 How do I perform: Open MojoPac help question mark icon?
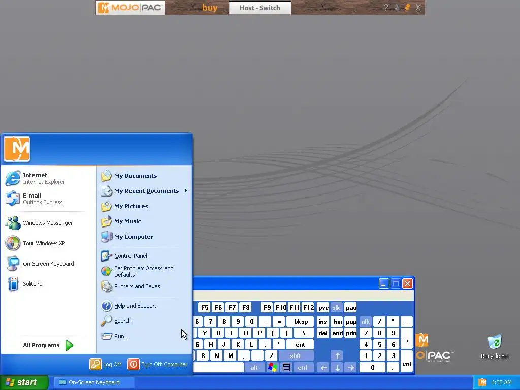[x=386, y=7]
